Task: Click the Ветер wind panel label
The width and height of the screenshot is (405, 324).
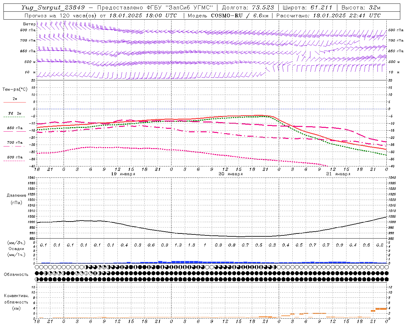Action: point(29,24)
